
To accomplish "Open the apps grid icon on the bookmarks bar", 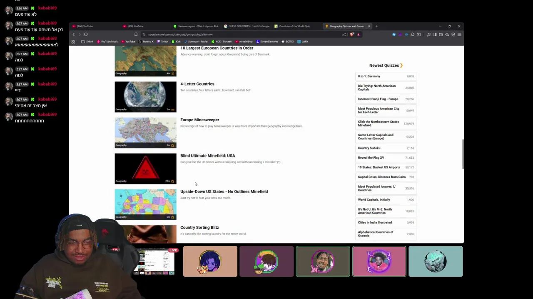I will tap(73, 42).
